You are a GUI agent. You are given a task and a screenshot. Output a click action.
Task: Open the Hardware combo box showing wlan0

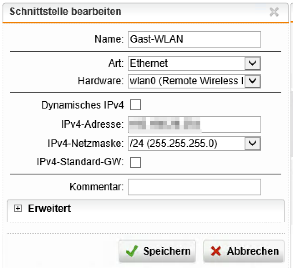click(x=186, y=81)
